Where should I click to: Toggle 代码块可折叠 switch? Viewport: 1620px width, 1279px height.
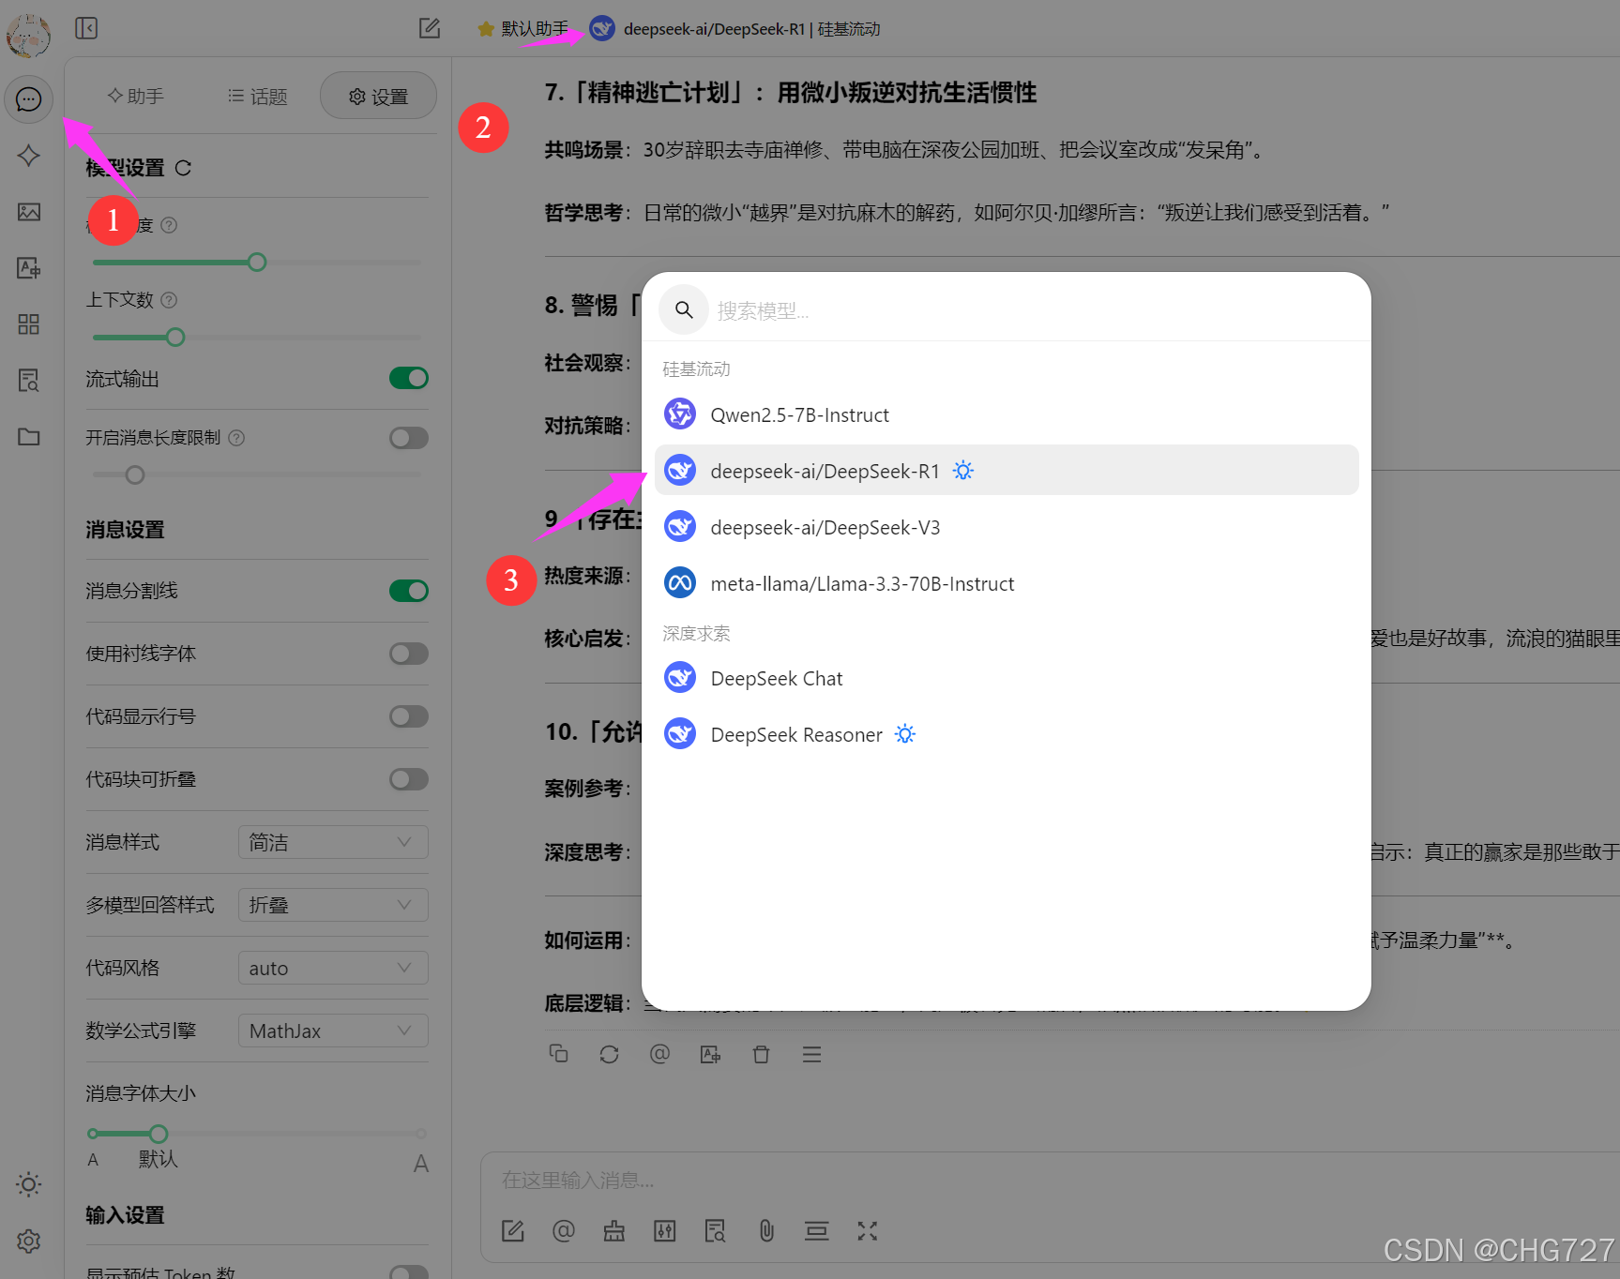click(409, 779)
